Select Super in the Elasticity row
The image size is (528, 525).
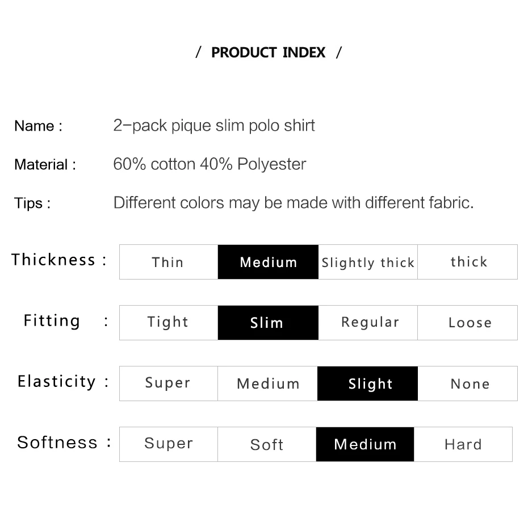(168, 384)
